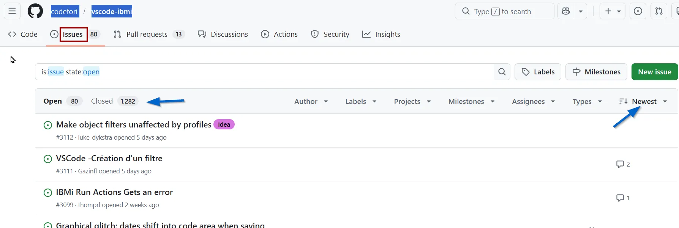Switch to Closed issues list
679x228 pixels.
click(102, 101)
